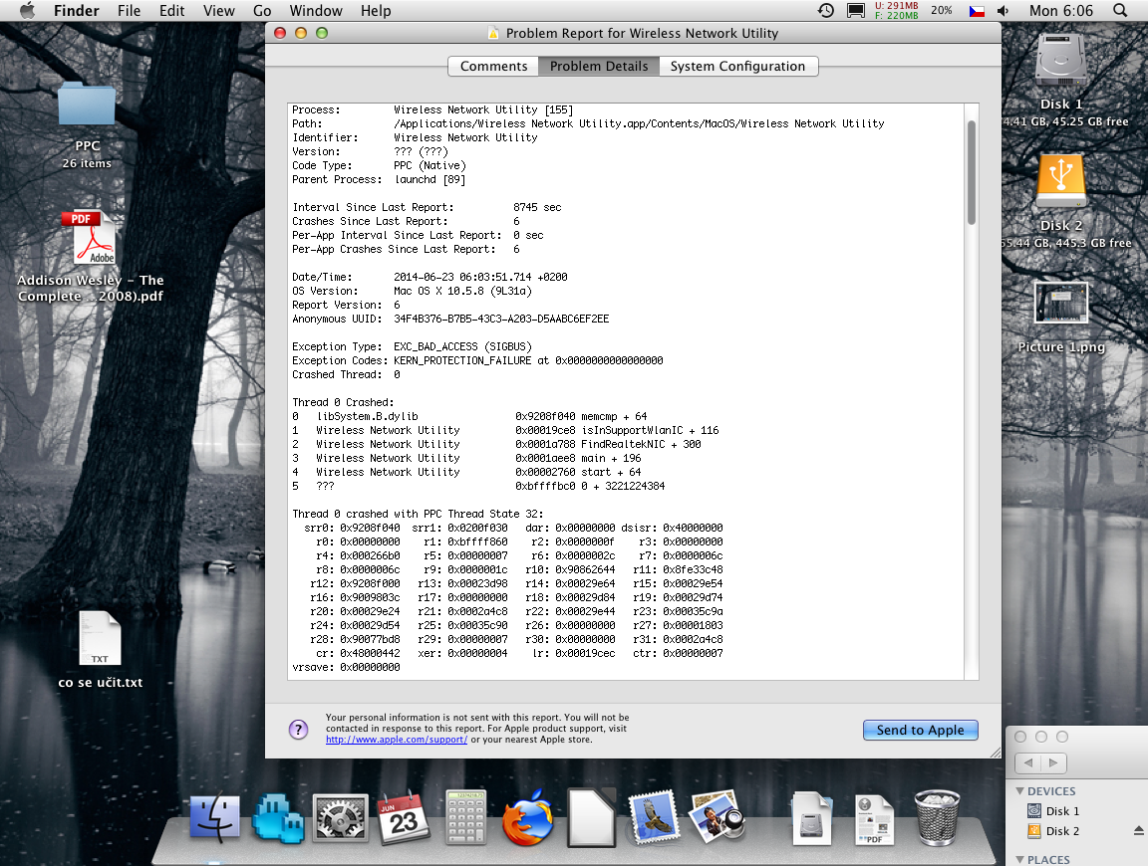Open Calculator from the Dock
The image size is (1148, 866).
coord(465,817)
